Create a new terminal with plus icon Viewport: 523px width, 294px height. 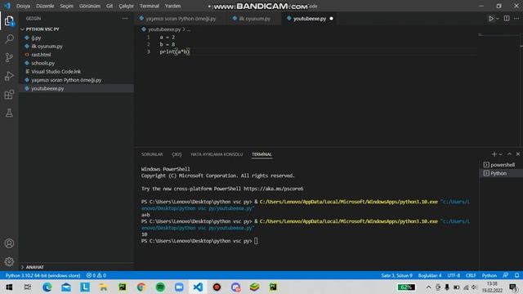(x=494, y=154)
